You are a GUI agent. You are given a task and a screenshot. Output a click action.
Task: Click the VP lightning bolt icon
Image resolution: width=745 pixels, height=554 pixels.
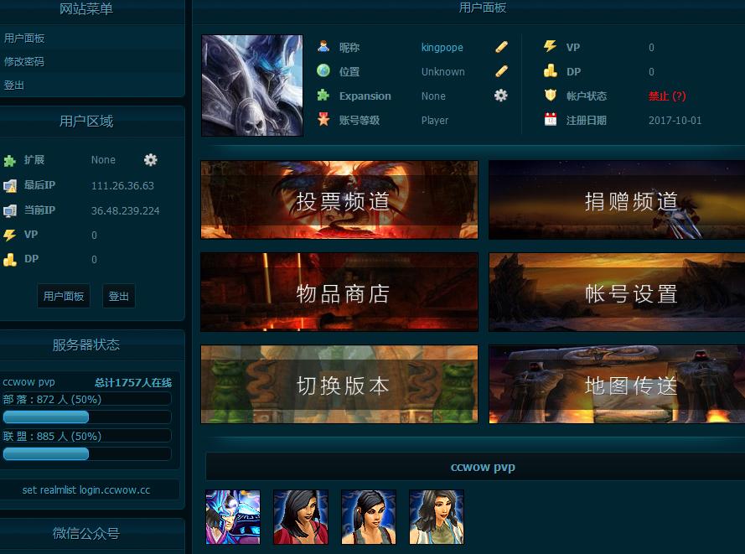click(x=549, y=47)
